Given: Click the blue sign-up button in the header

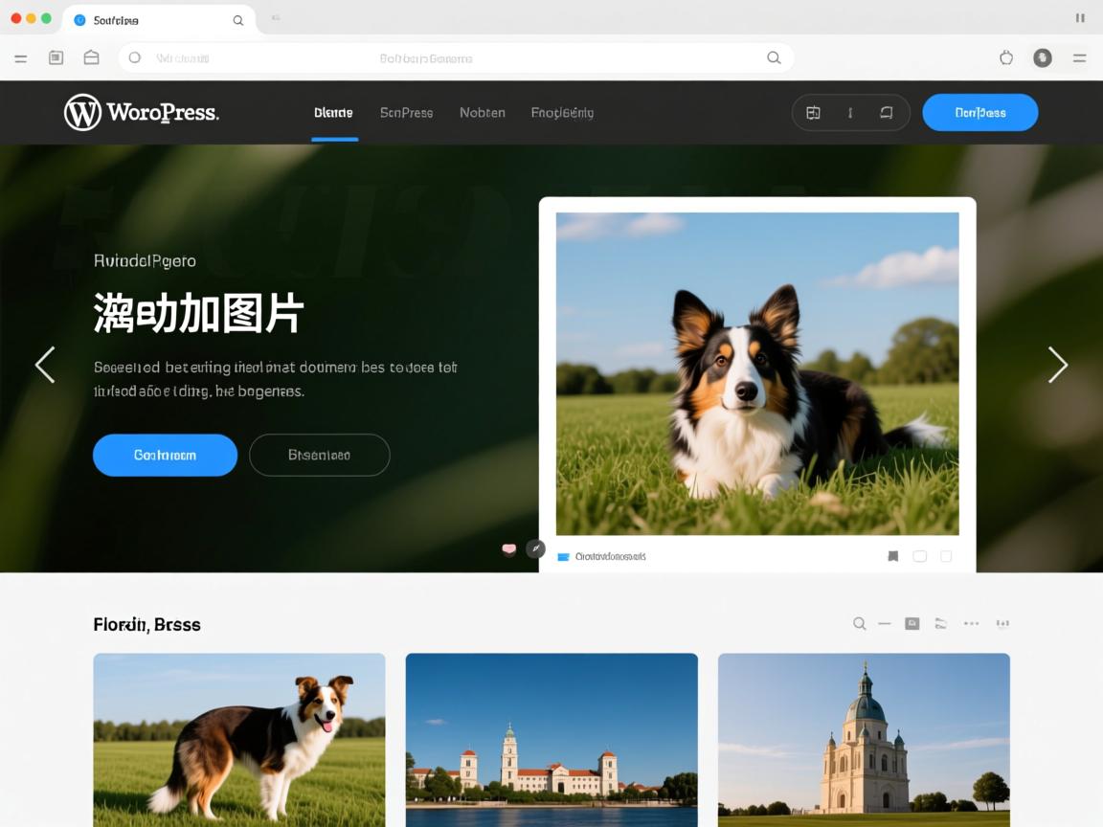Looking at the screenshot, I should (x=979, y=112).
